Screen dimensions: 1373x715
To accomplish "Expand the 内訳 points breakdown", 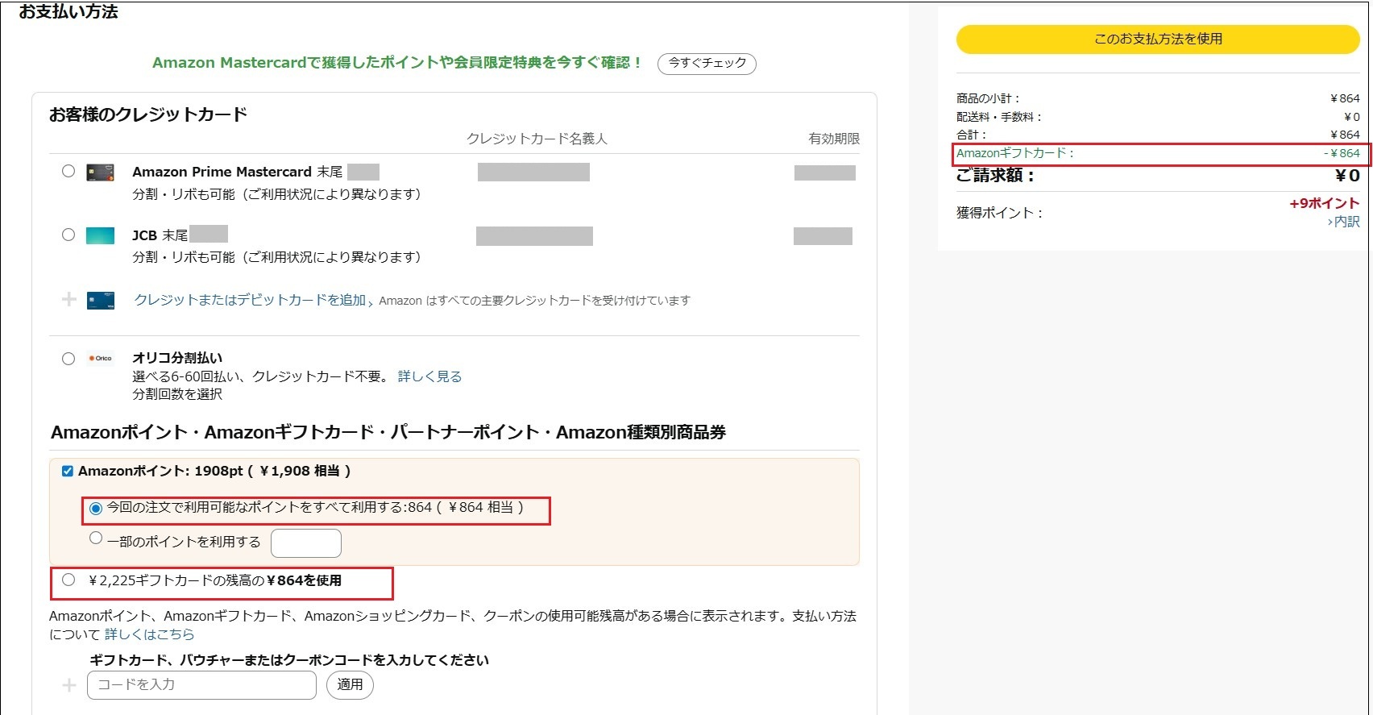I will 1345,222.
